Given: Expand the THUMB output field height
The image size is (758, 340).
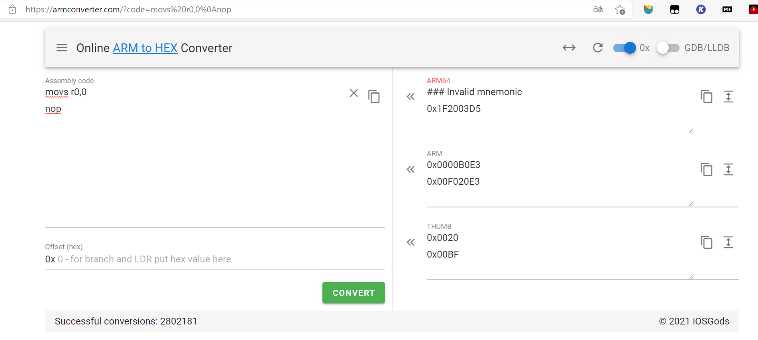Looking at the screenshot, I should pyautogui.click(x=728, y=242).
